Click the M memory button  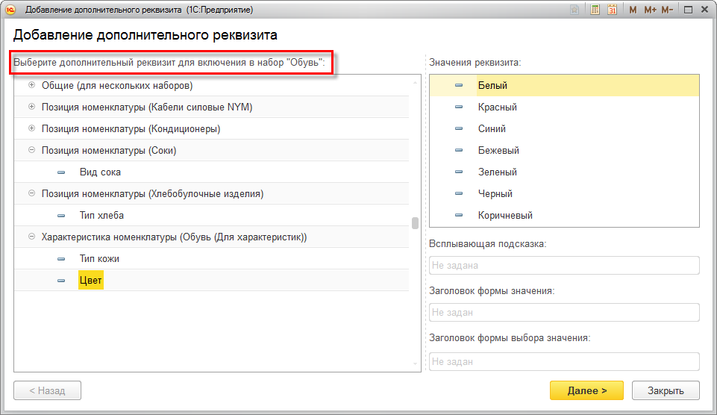633,10
